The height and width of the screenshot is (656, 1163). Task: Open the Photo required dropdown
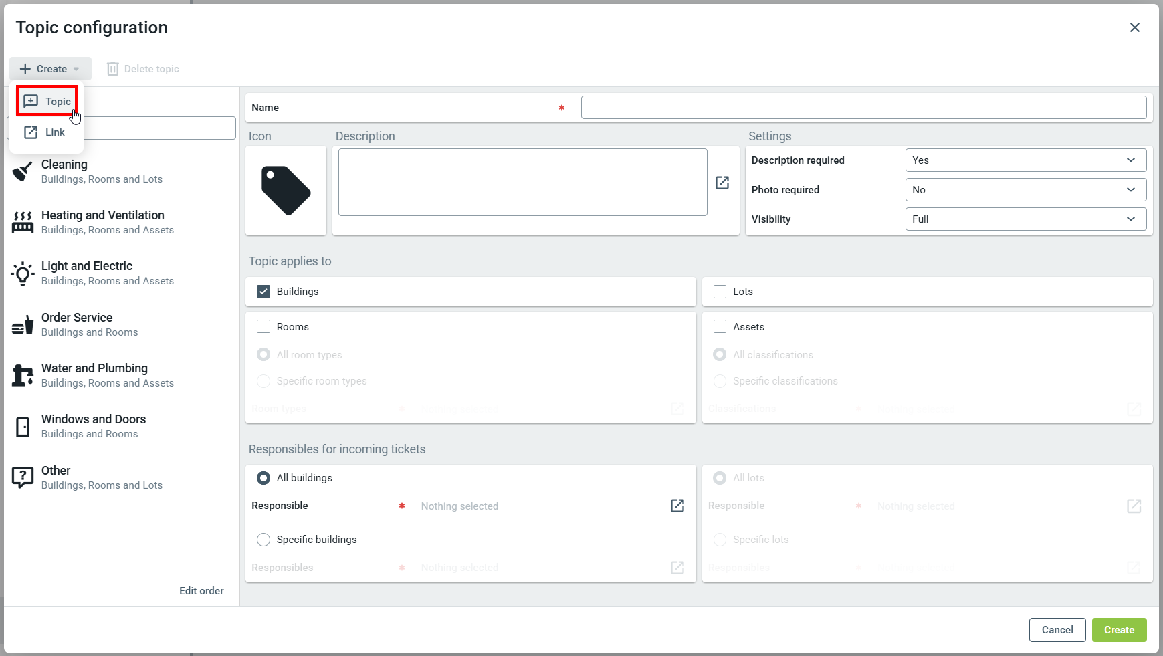tap(1025, 190)
